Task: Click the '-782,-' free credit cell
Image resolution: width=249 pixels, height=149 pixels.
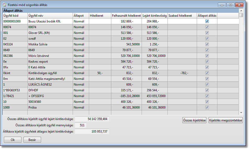Action: (182, 73)
